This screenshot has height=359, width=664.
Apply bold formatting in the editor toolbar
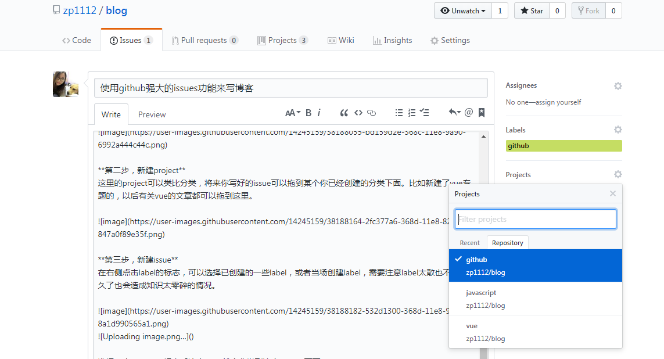point(308,113)
